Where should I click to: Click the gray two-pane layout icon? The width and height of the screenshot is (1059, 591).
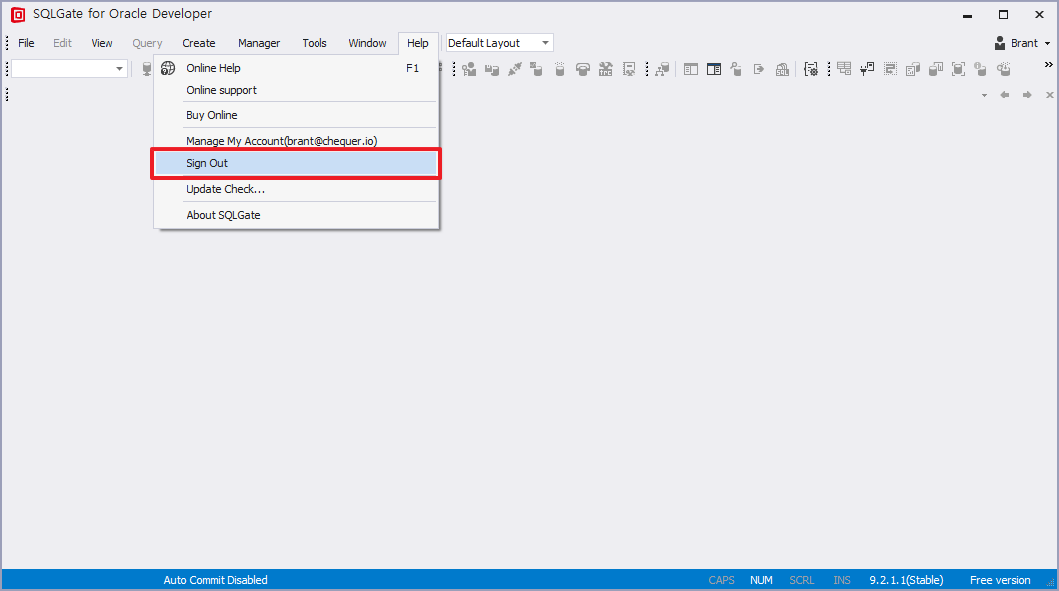click(x=691, y=69)
